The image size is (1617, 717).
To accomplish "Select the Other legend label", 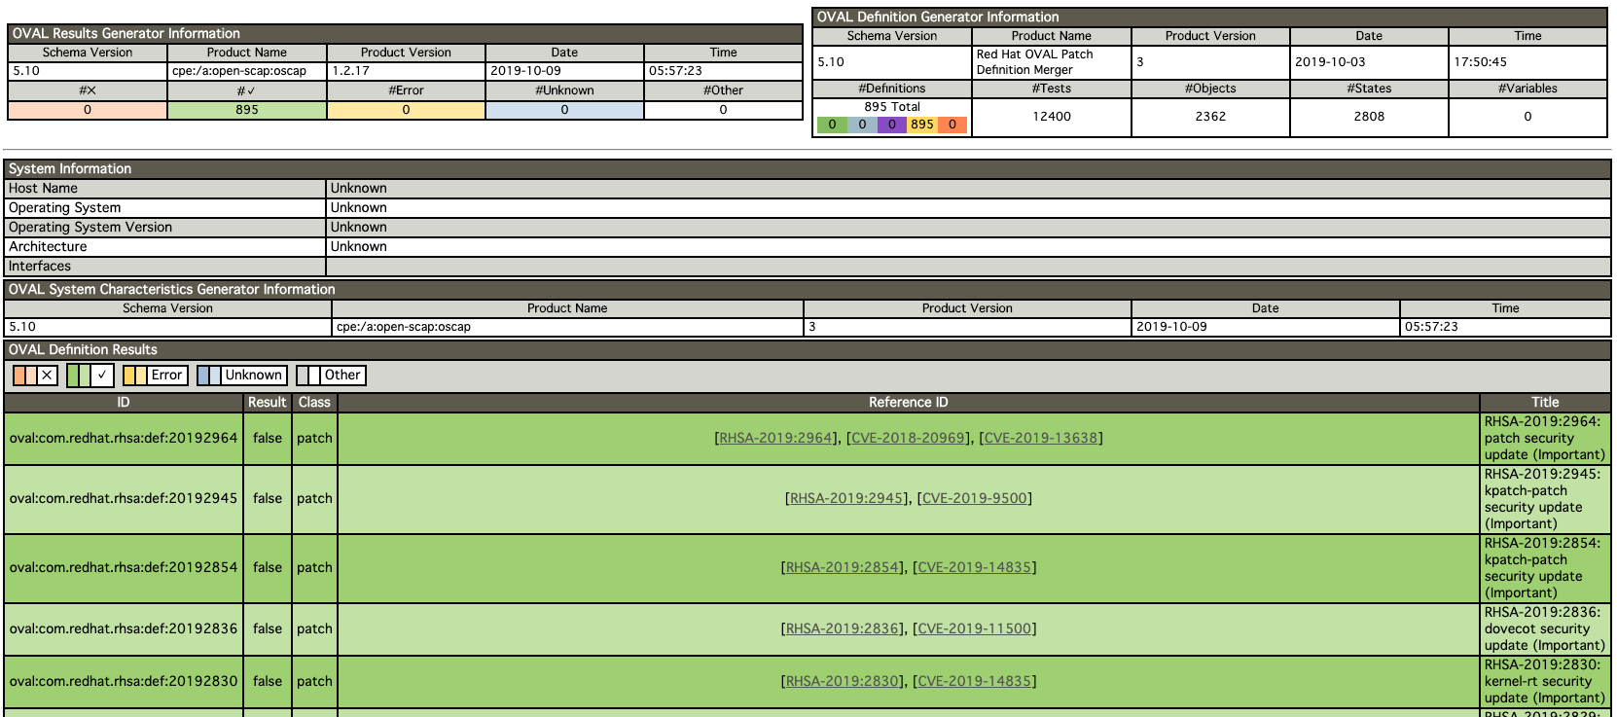I will 342,376.
